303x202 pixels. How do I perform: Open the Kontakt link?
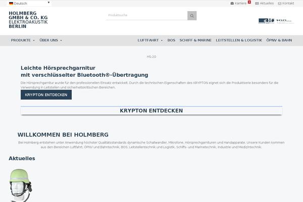click(286, 4)
